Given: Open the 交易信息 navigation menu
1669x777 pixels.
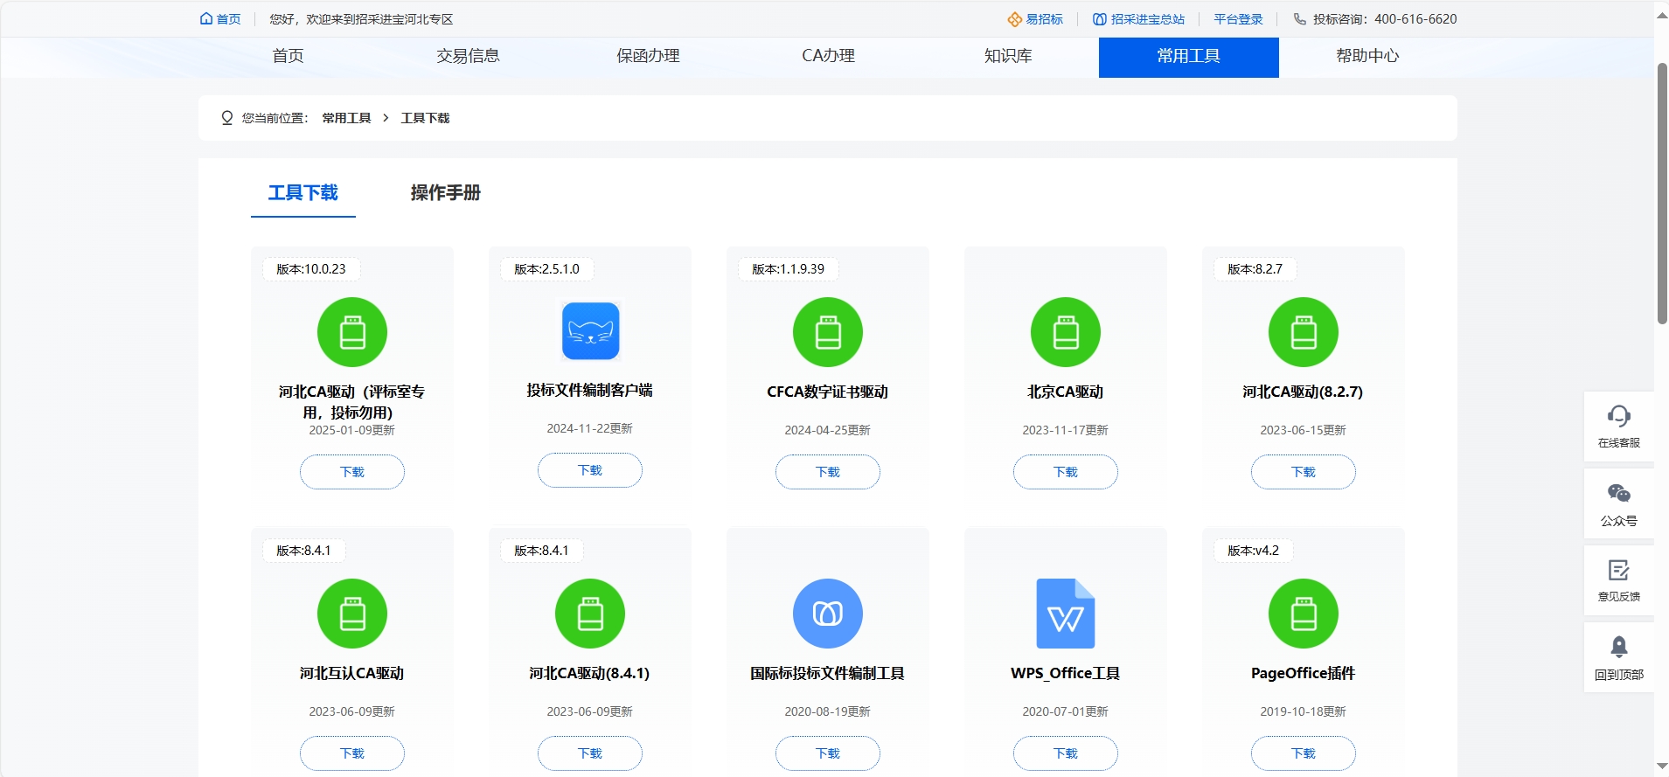Looking at the screenshot, I should 468,56.
